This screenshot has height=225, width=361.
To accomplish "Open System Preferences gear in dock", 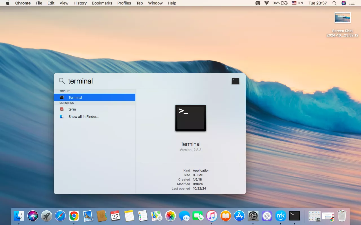I will tap(253, 216).
